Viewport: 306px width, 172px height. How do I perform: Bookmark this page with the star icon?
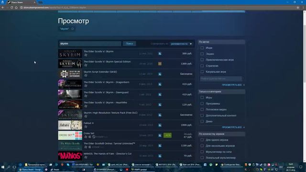pyautogui.click(x=298, y=8)
